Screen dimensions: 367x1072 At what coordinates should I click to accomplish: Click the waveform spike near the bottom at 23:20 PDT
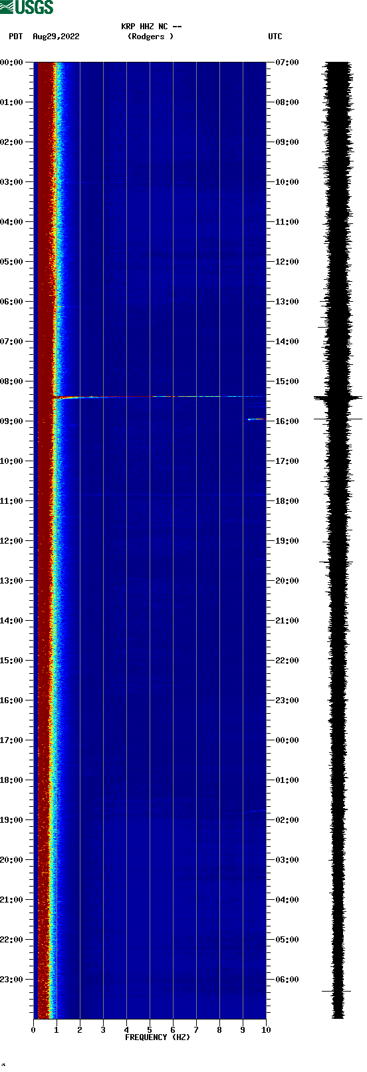tap(336, 991)
